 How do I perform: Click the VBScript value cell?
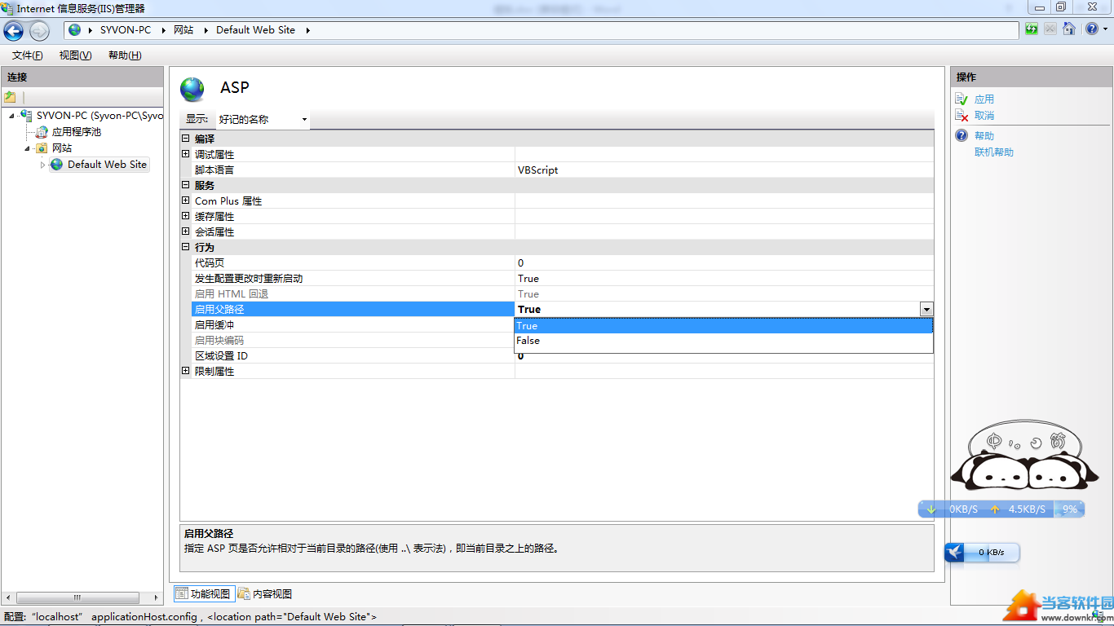(724, 170)
